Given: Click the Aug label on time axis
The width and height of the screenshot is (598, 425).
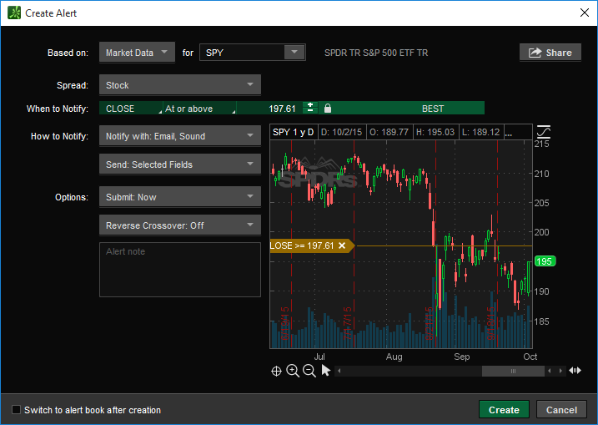Looking at the screenshot, I should (x=394, y=357).
